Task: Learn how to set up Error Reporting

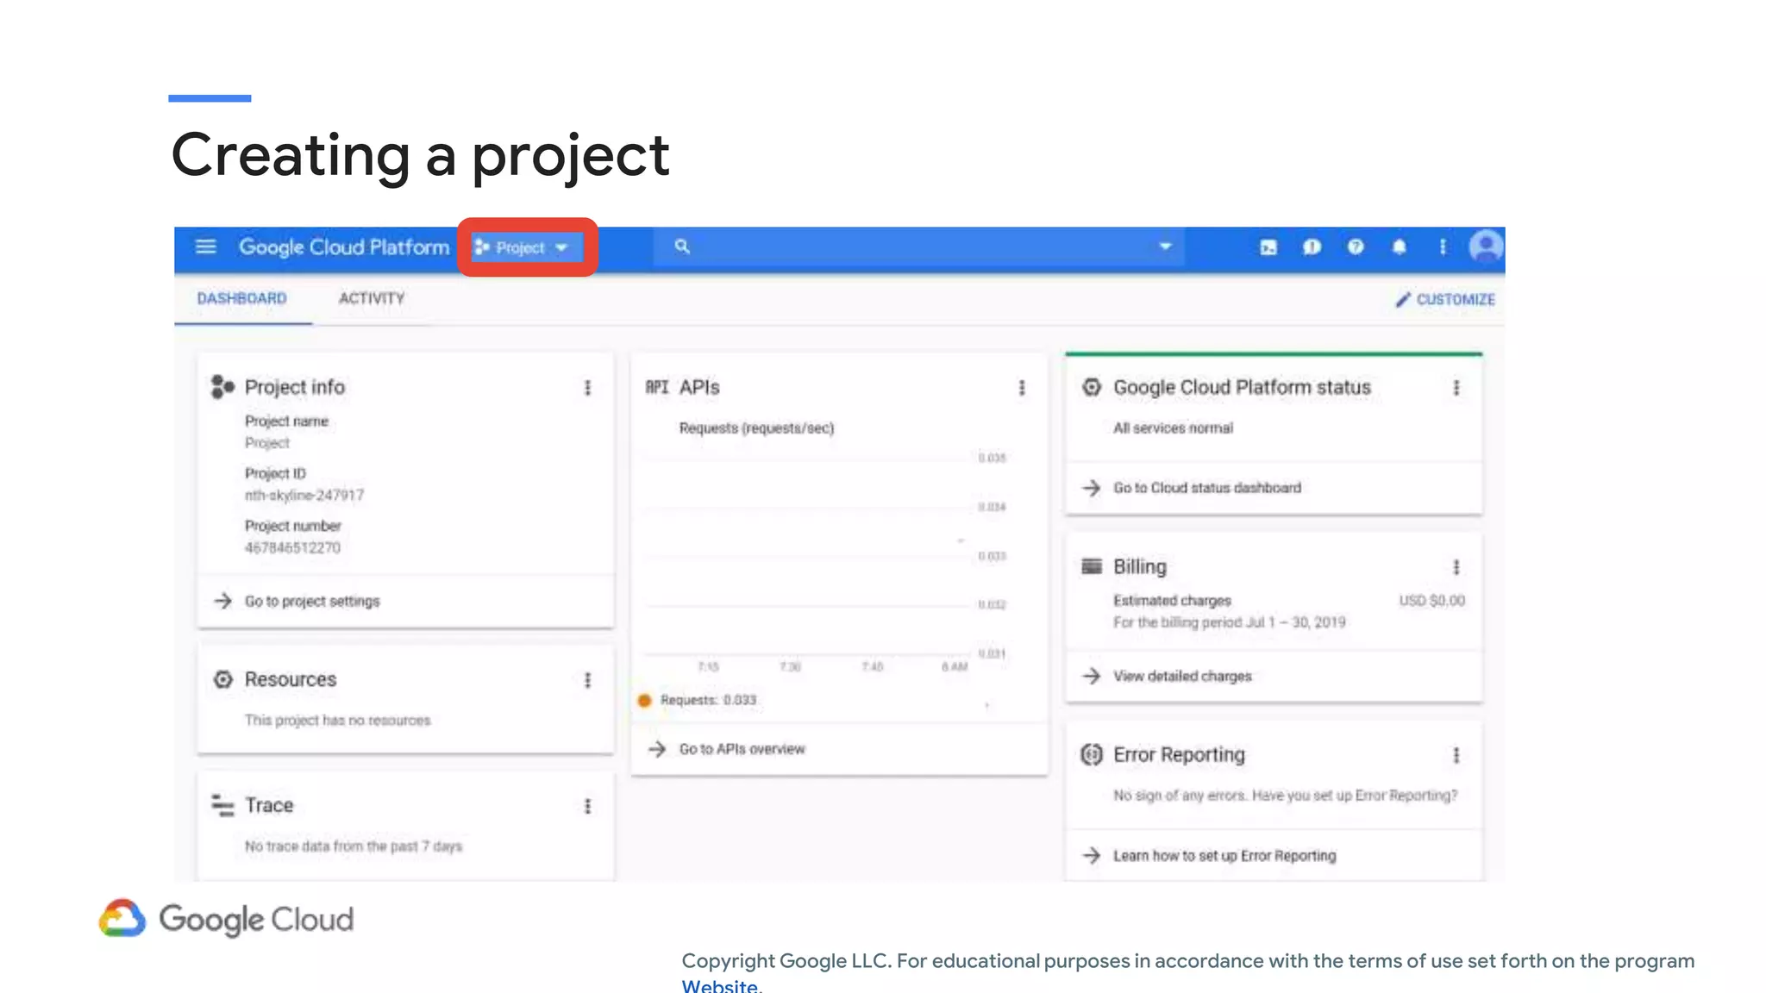Action: tap(1224, 855)
